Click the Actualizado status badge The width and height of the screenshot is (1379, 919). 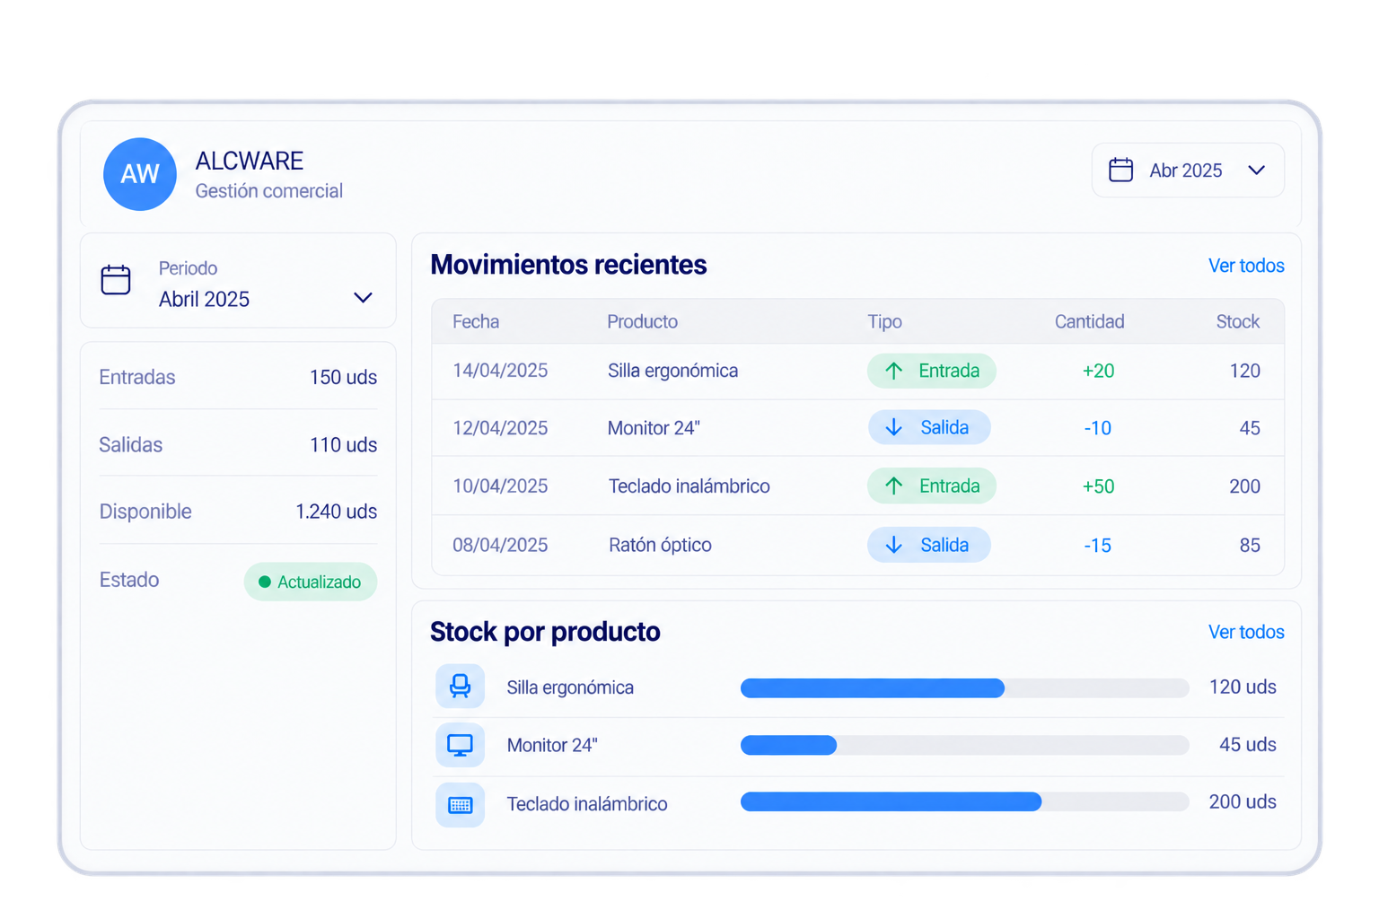[311, 582]
